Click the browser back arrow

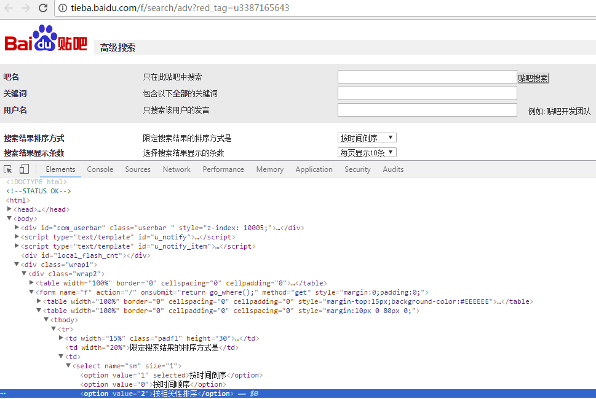pyautogui.click(x=9, y=8)
